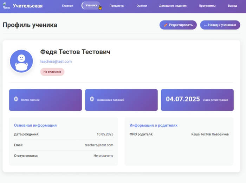Click the student avatar picture
This screenshot has height=183, width=246.
[x=21, y=61]
